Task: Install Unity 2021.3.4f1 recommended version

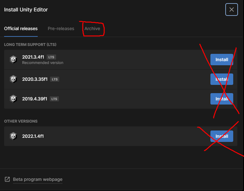Action: point(222,60)
